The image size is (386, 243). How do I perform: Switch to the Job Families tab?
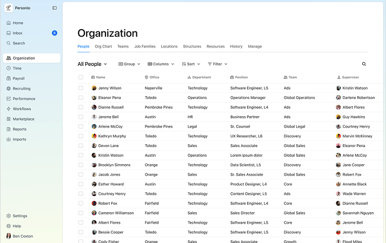144,46
